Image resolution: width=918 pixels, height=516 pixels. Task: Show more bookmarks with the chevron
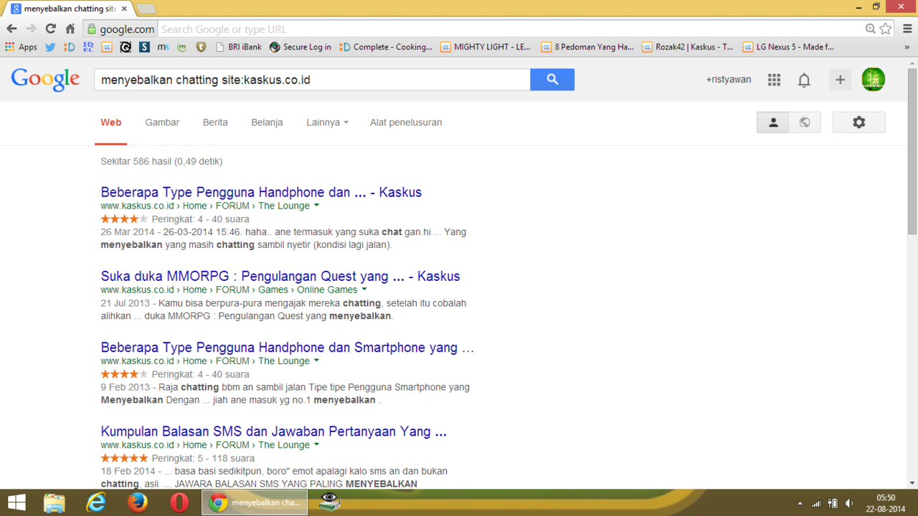(x=907, y=47)
